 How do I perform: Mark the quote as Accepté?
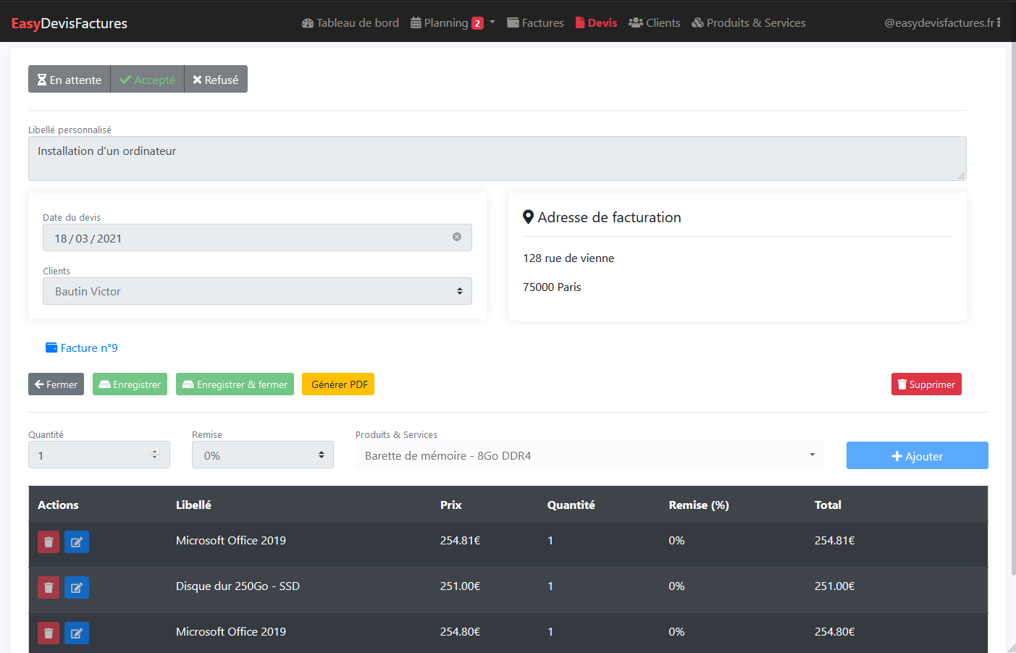(x=148, y=80)
